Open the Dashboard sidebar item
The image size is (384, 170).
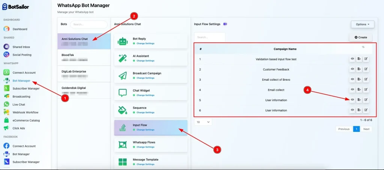(x=20, y=29)
